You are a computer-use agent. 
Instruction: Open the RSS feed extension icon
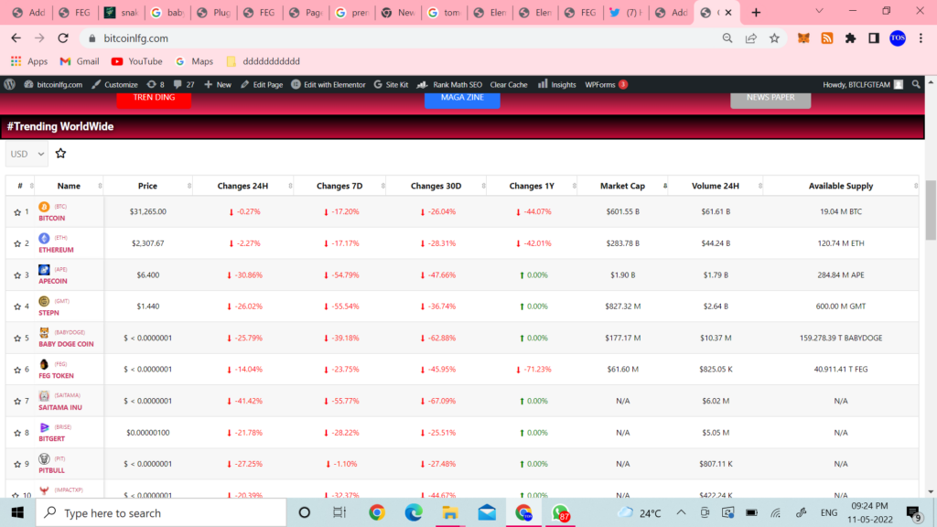point(827,38)
